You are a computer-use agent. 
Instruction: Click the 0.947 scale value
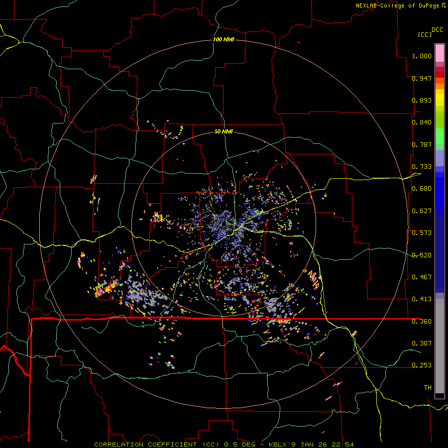click(422, 78)
